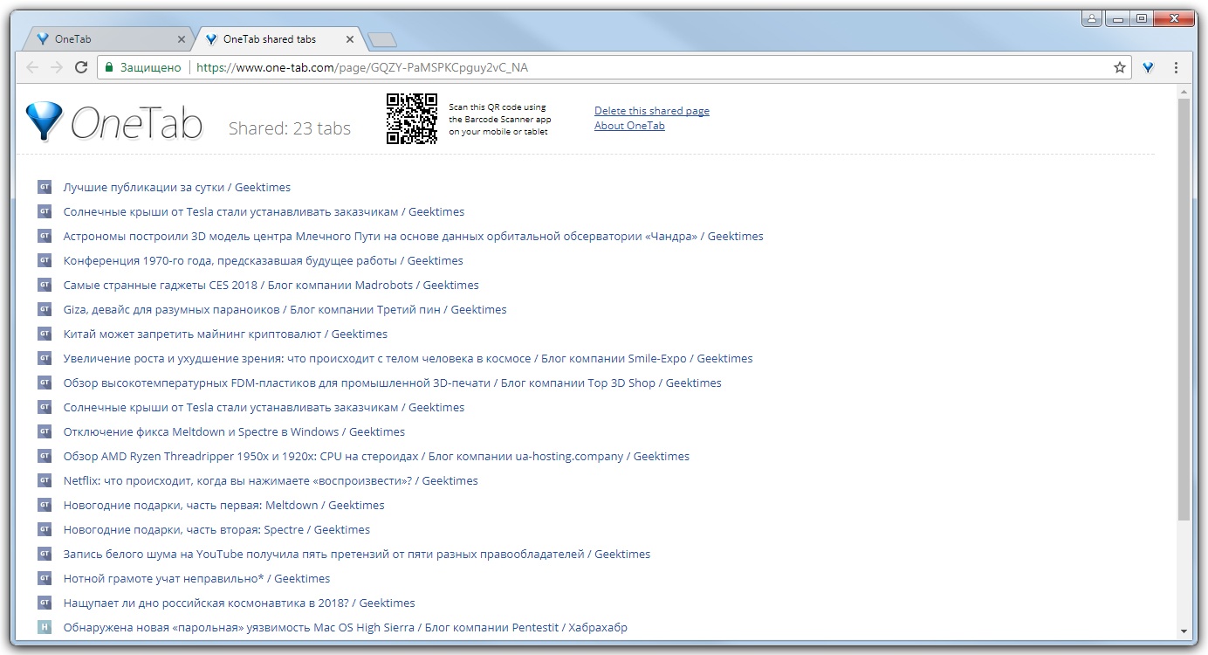
Task: Click the scrollbar up arrow
Action: pyautogui.click(x=1184, y=92)
